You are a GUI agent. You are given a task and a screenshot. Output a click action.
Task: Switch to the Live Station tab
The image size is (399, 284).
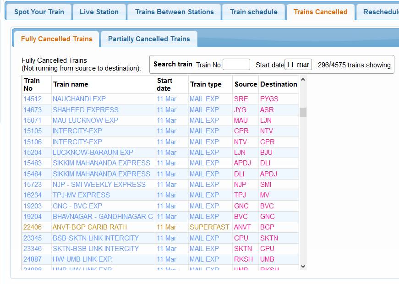pos(99,12)
